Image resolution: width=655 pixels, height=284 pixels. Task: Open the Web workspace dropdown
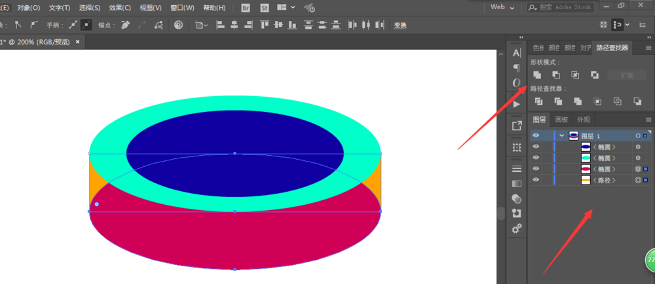505,7
